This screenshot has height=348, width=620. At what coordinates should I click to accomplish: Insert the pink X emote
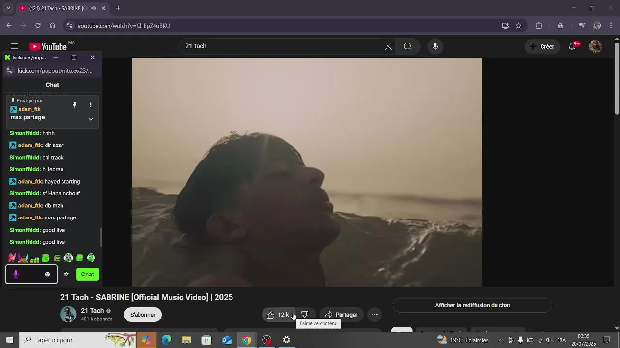pyautogui.click(x=12, y=258)
